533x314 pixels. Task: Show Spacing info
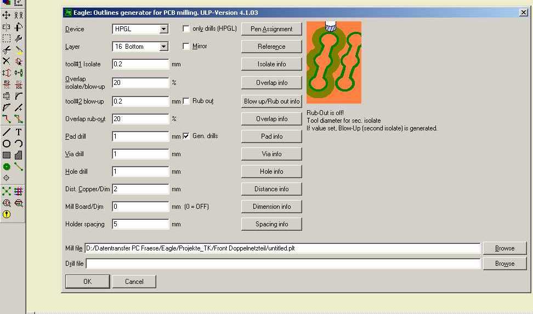pyautogui.click(x=271, y=224)
